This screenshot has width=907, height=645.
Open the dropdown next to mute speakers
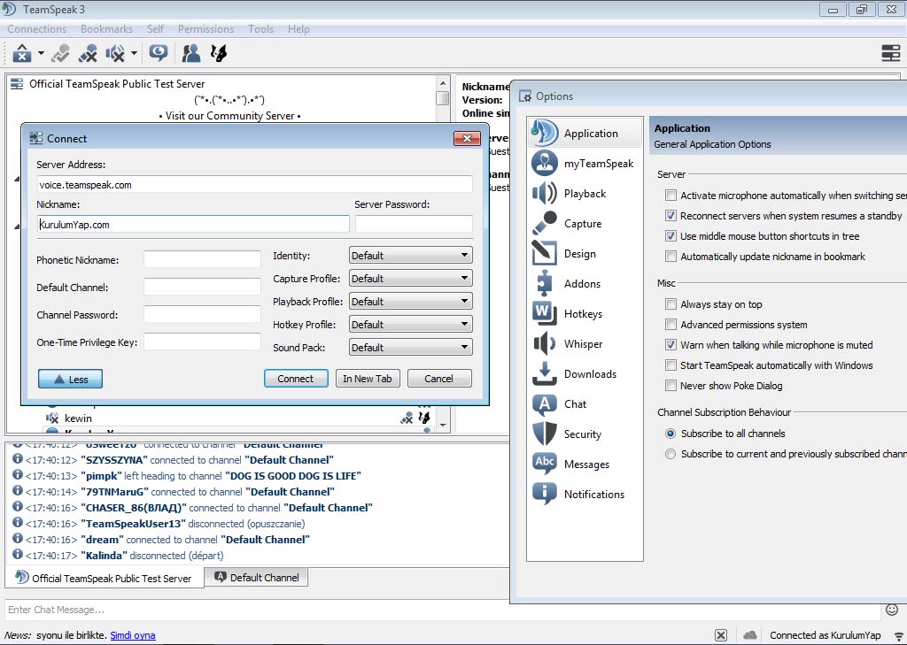(134, 53)
